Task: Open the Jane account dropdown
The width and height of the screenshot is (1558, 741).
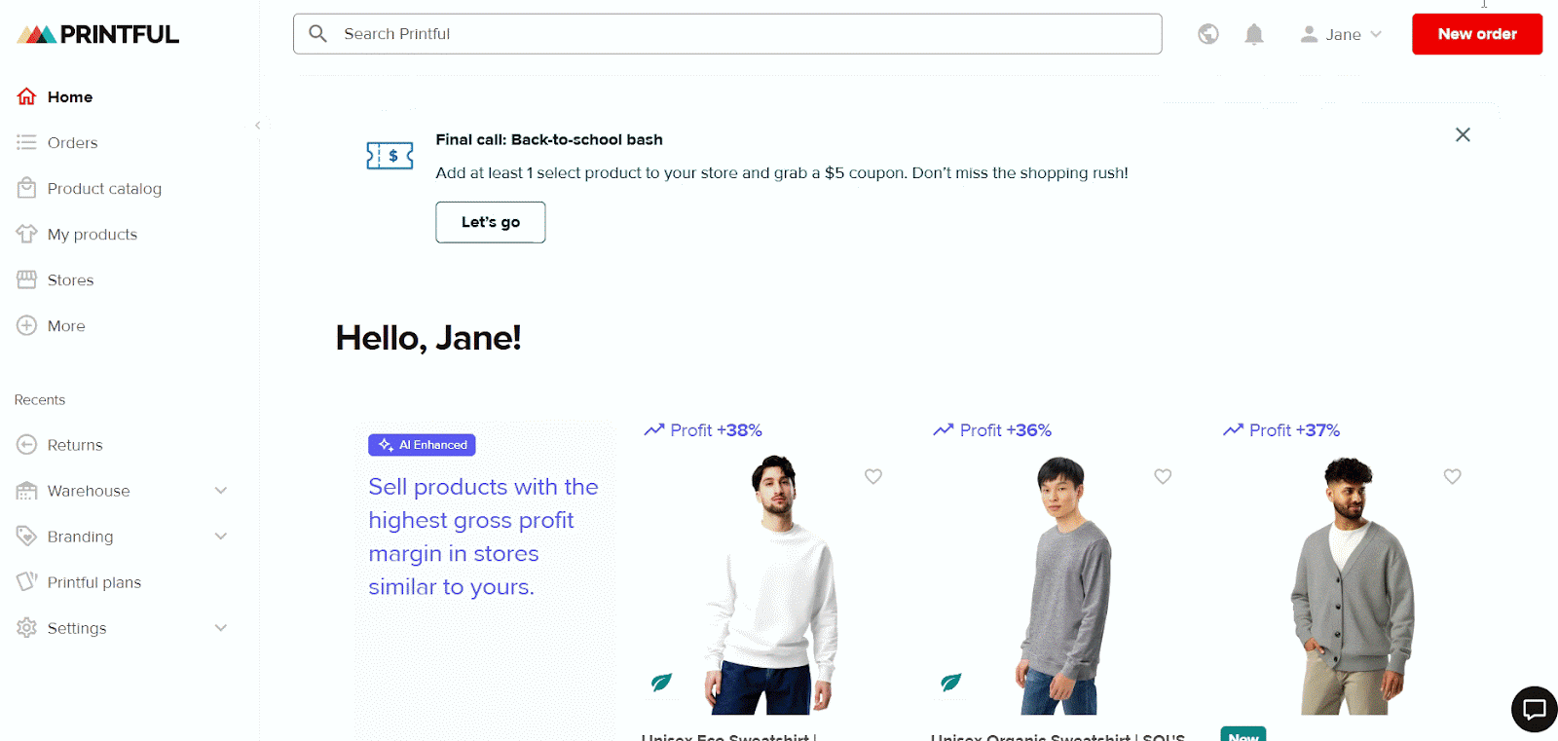Action: click(x=1342, y=35)
